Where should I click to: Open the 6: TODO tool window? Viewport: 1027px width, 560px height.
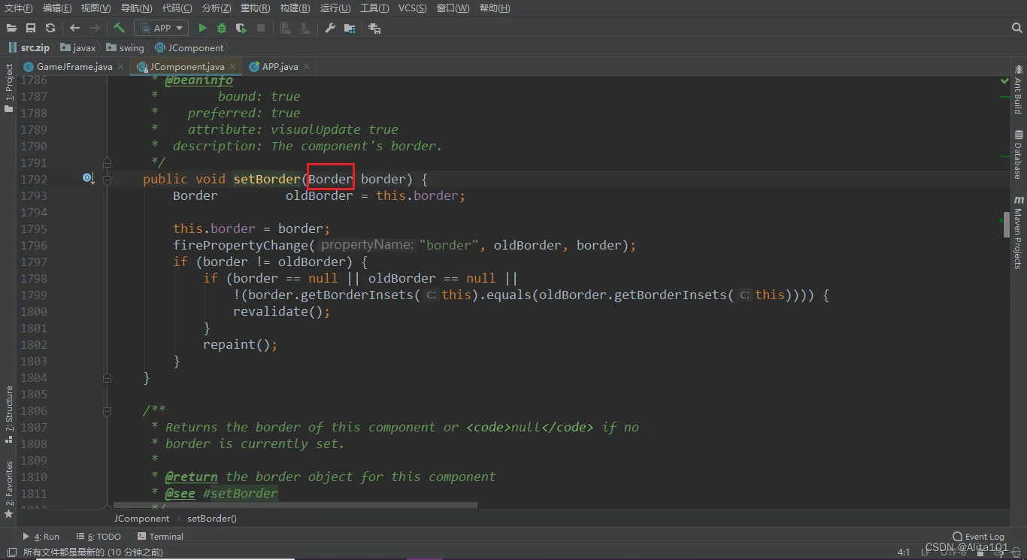click(98, 537)
